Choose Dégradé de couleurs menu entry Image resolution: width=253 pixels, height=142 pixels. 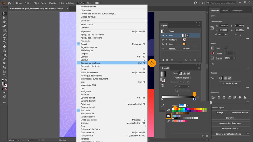(112, 63)
